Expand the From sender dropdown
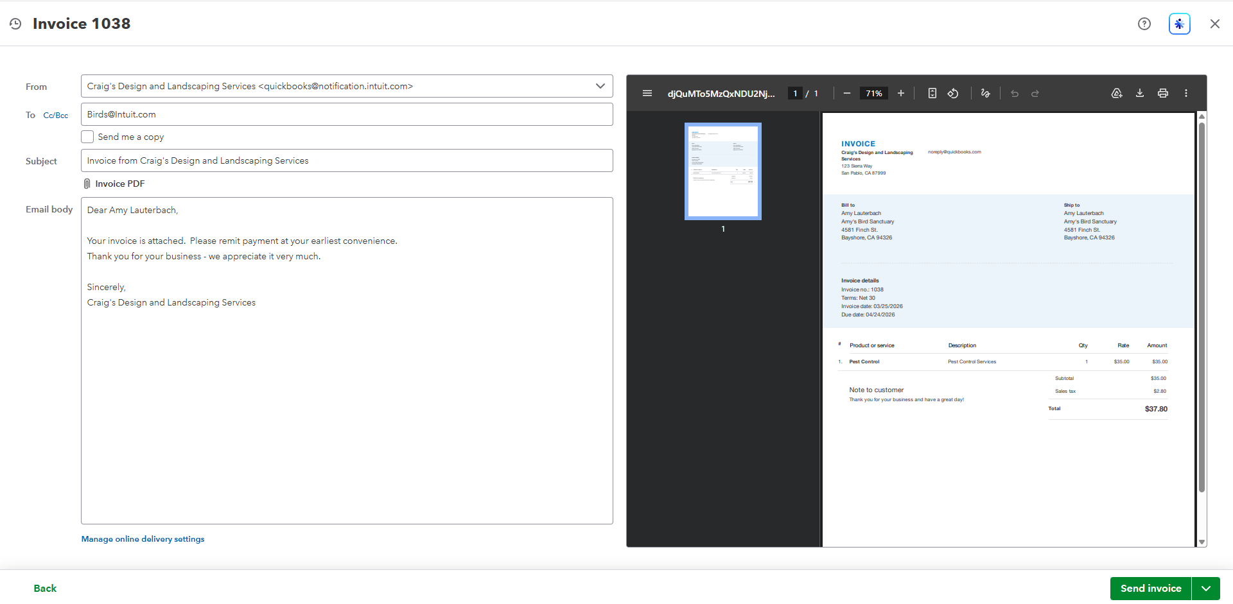This screenshot has height=604, width=1233. [x=600, y=86]
